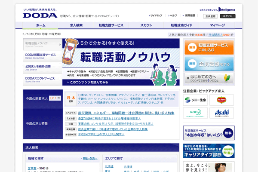
Task: Open the 閲覧履歴 dropdown
Action: [x=189, y=15]
